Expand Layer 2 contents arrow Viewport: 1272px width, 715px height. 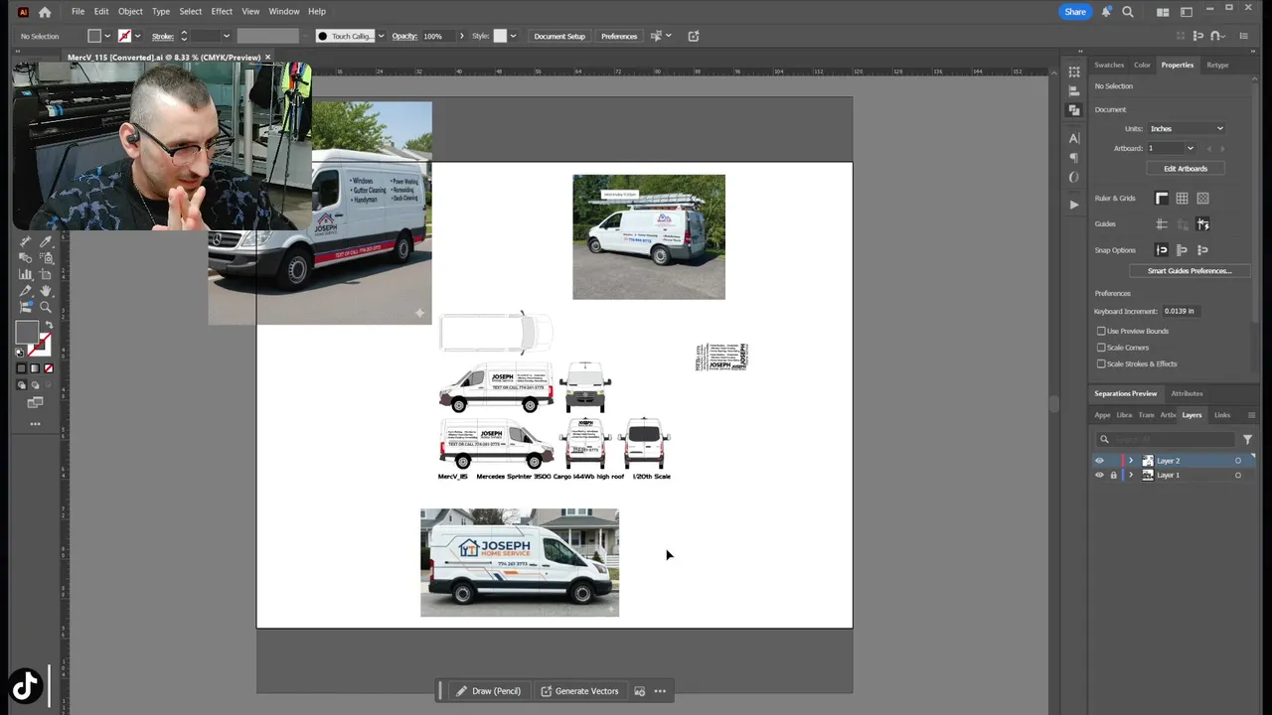click(1130, 461)
